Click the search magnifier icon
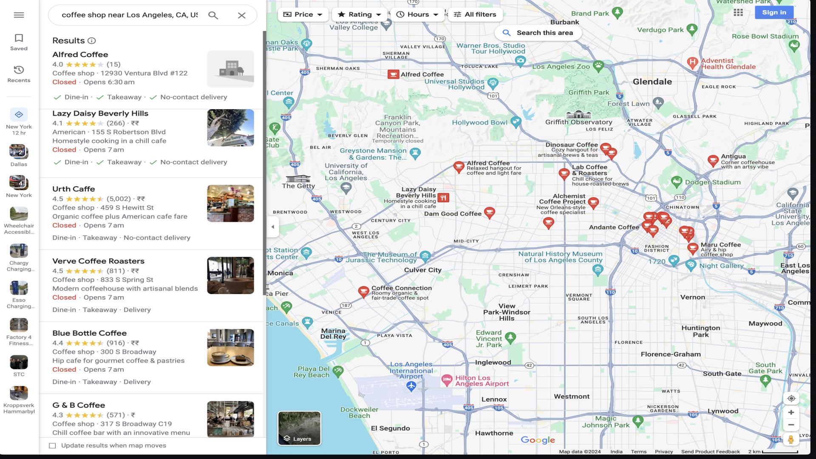The width and height of the screenshot is (816, 459). 213,15
